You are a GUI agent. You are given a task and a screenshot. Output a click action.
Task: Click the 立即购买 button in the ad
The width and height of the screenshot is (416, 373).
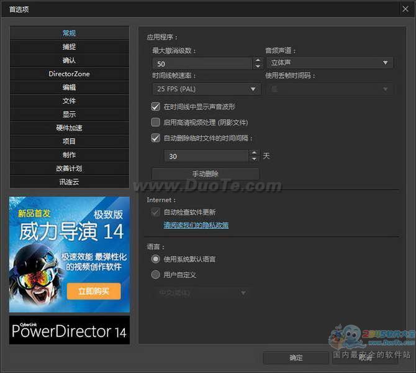(94, 291)
